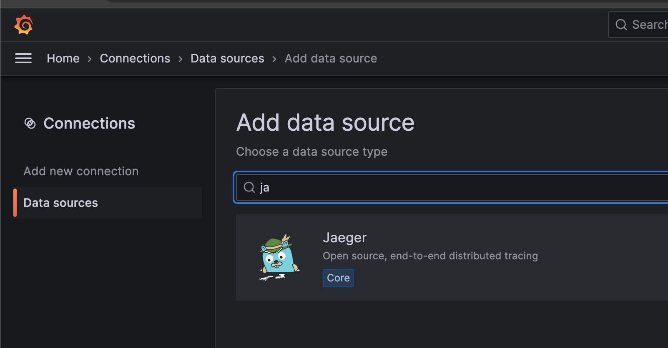Screen dimensions: 668x348
Task: Click the Core badge on Jaeger
Action: pos(338,278)
